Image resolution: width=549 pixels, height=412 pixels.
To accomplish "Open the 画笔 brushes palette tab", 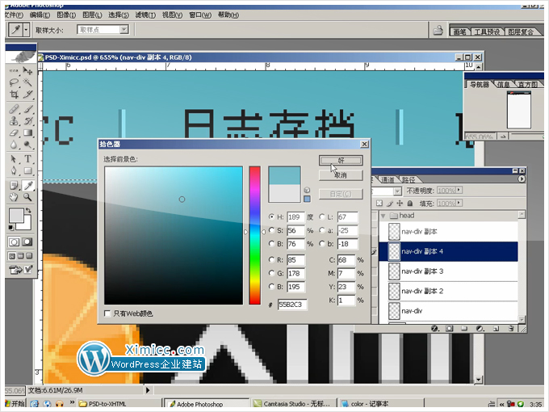I will pyautogui.click(x=459, y=32).
